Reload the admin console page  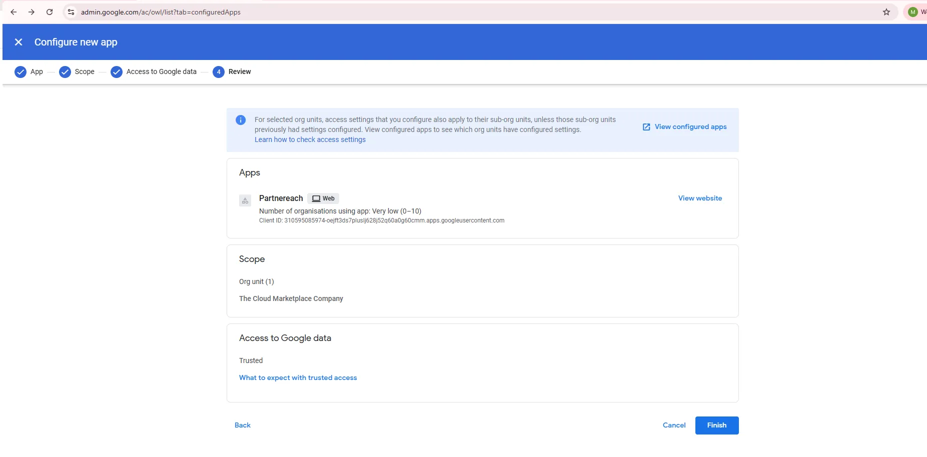pyautogui.click(x=50, y=12)
